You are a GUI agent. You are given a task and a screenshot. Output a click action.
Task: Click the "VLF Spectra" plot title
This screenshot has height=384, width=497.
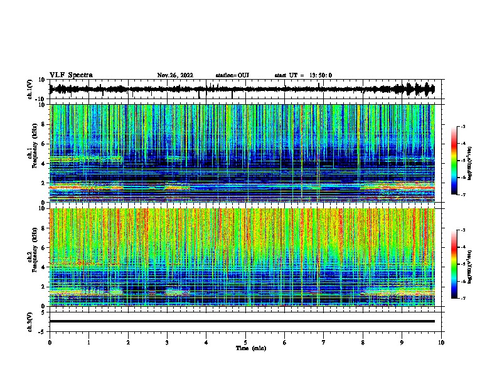71,75
